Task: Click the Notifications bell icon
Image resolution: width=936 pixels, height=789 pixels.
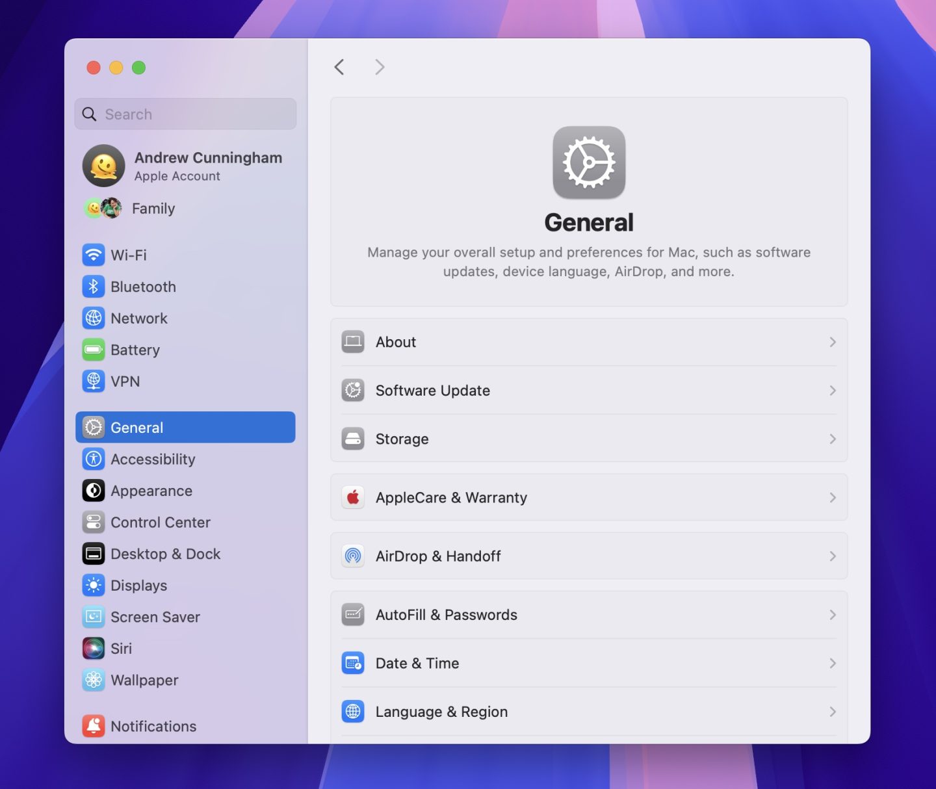Action: pyautogui.click(x=94, y=726)
